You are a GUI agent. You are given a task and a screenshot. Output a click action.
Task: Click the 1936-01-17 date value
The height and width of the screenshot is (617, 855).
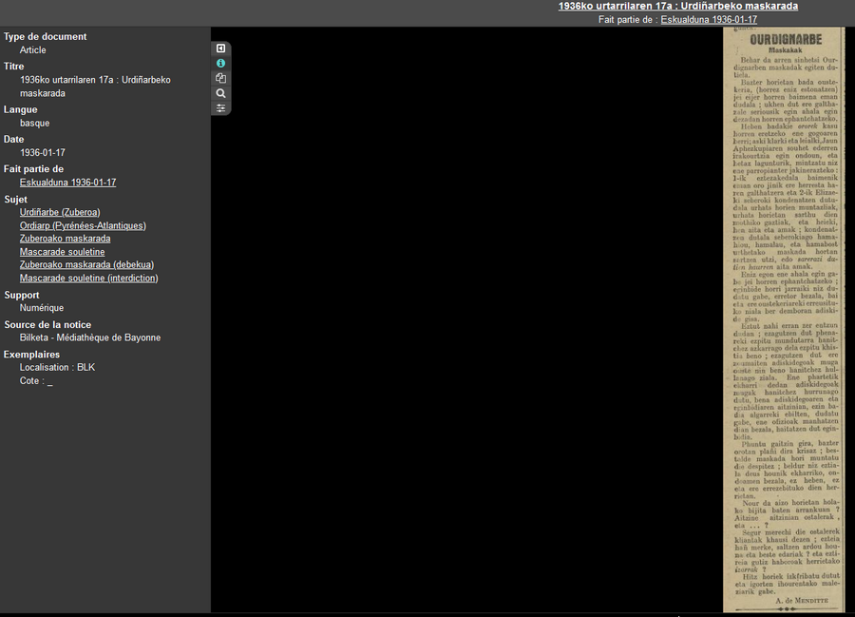pos(43,152)
